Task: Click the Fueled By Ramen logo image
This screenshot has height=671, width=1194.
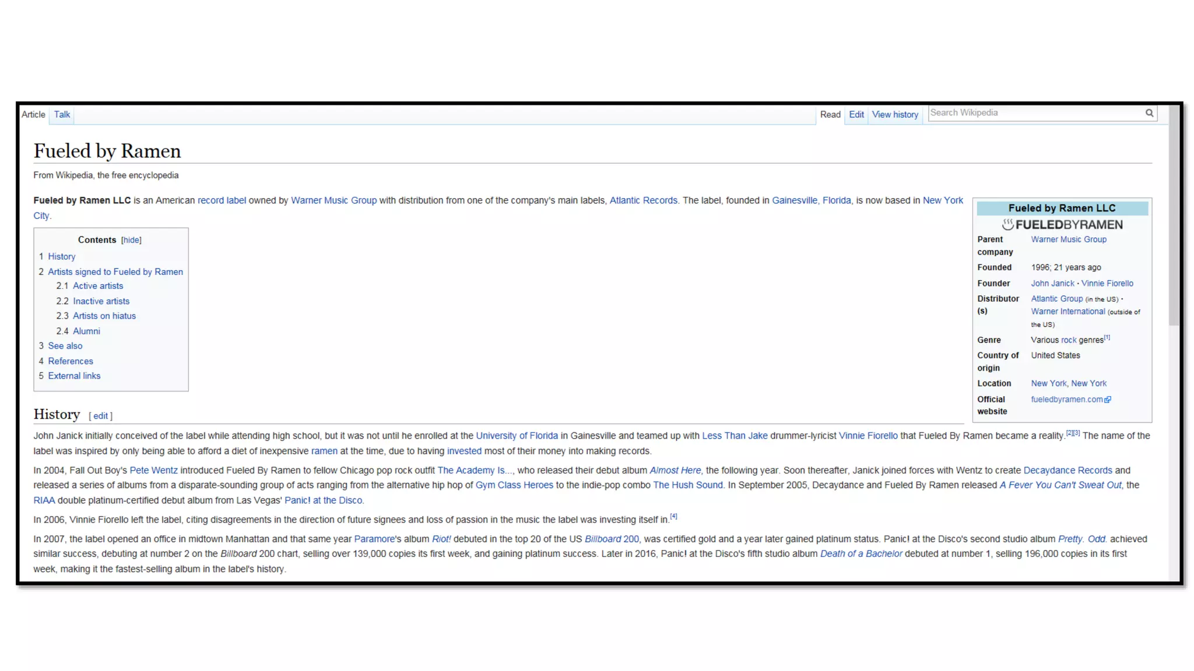Action: (x=1062, y=224)
